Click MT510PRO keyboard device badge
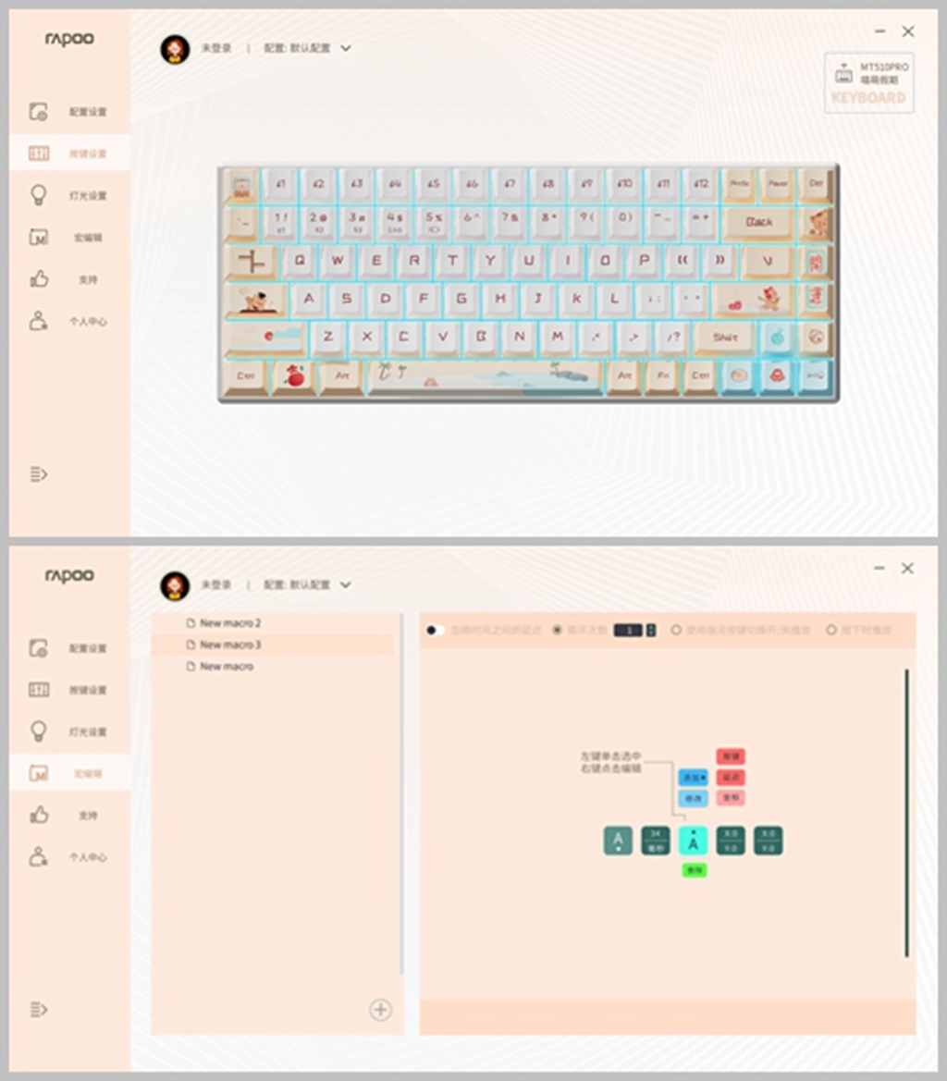 tap(868, 83)
